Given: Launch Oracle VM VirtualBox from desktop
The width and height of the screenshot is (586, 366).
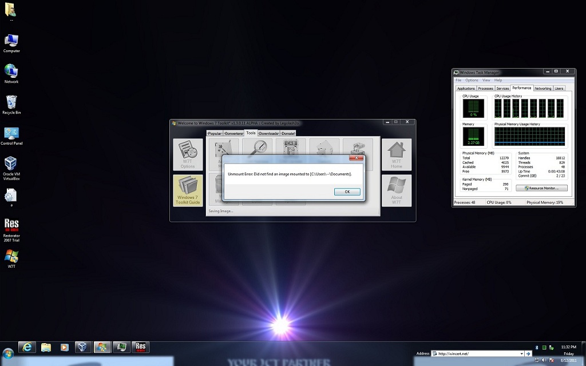Looking at the screenshot, I should click(x=11, y=169).
